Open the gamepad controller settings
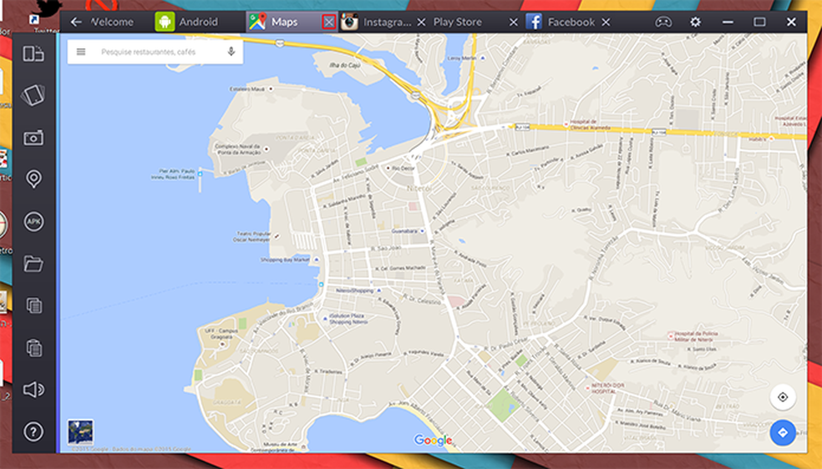The height and width of the screenshot is (469, 822). (x=663, y=22)
